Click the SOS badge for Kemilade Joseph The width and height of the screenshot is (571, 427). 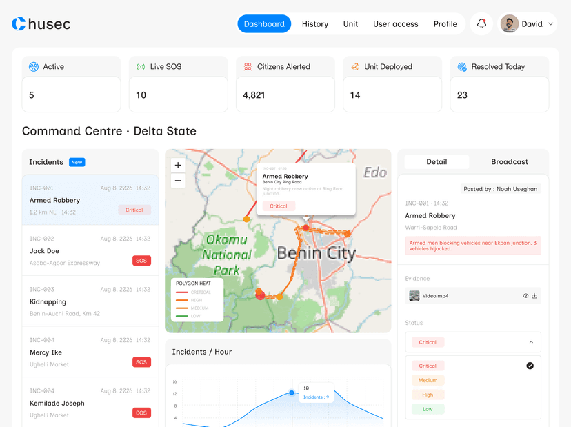tap(141, 413)
